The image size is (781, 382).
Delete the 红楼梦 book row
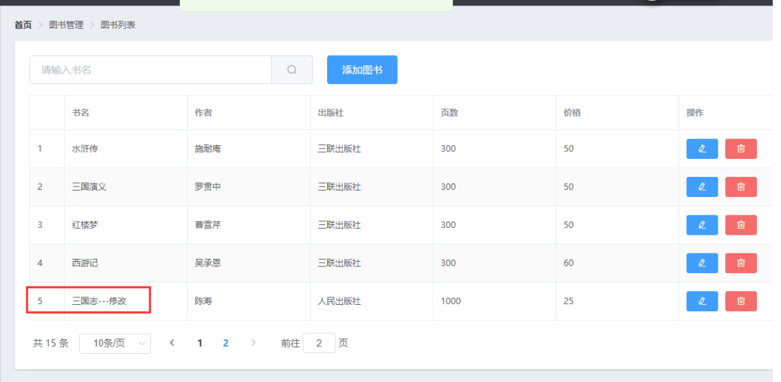tap(740, 225)
